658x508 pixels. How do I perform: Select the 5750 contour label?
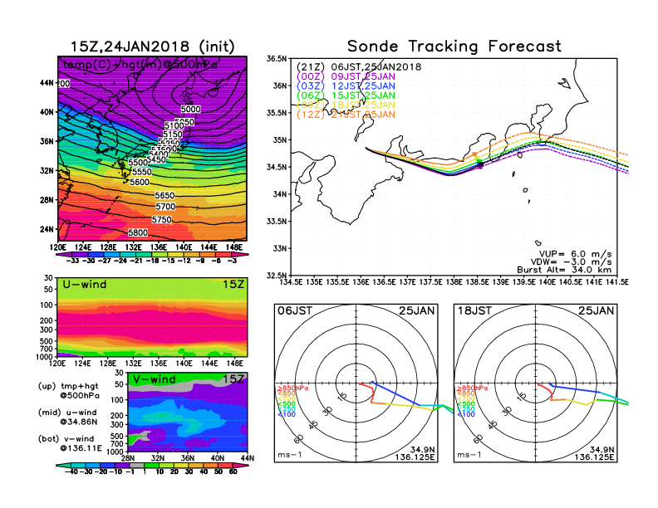tap(161, 220)
